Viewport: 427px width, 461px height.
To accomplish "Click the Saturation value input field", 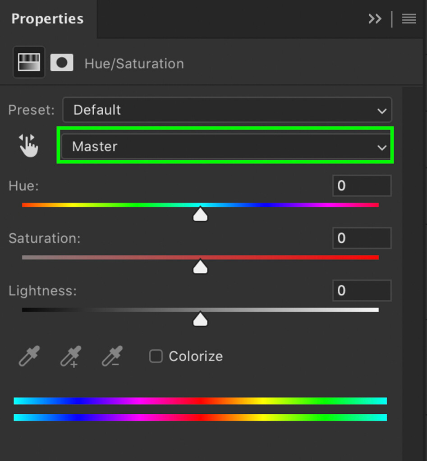I will (362, 238).
